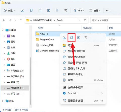121x112 pixels.
Task: Refresh the current folder view
Action: coord(85,20)
